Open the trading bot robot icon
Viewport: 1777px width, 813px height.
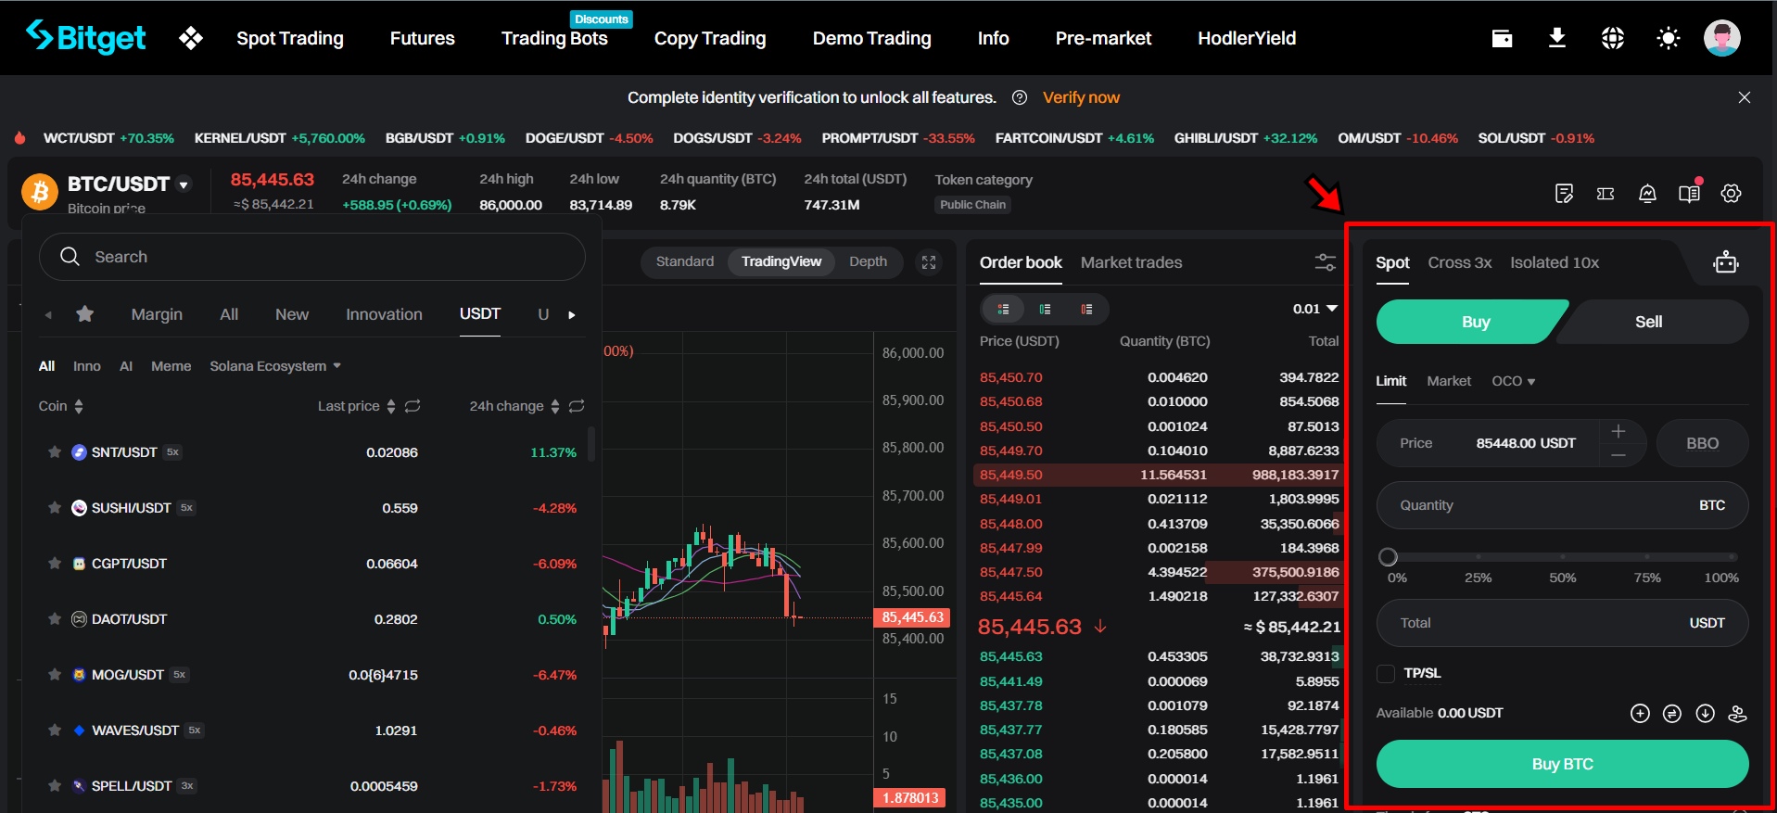(x=1726, y=262)
